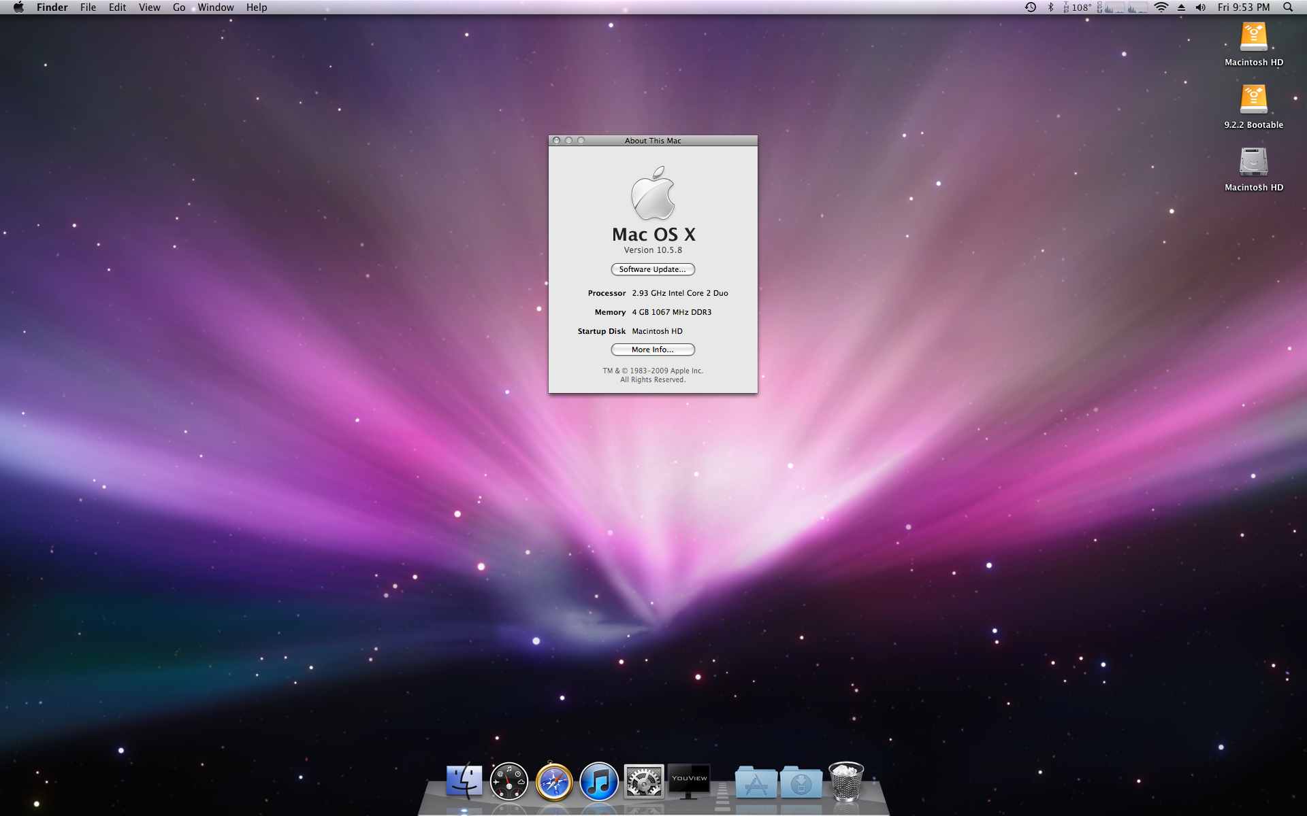Click the More Info button
The image size is (1307, 816).
[x=652, y=350]
